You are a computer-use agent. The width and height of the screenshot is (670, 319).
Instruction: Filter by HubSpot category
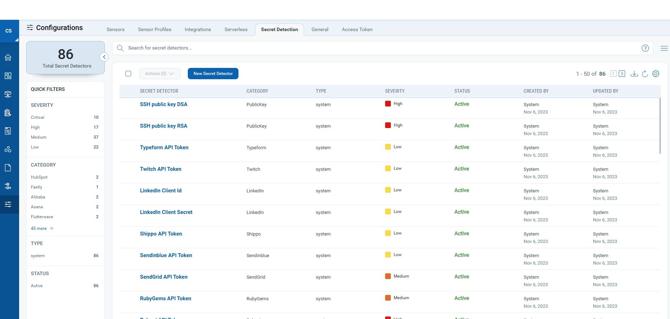point(39,177)
